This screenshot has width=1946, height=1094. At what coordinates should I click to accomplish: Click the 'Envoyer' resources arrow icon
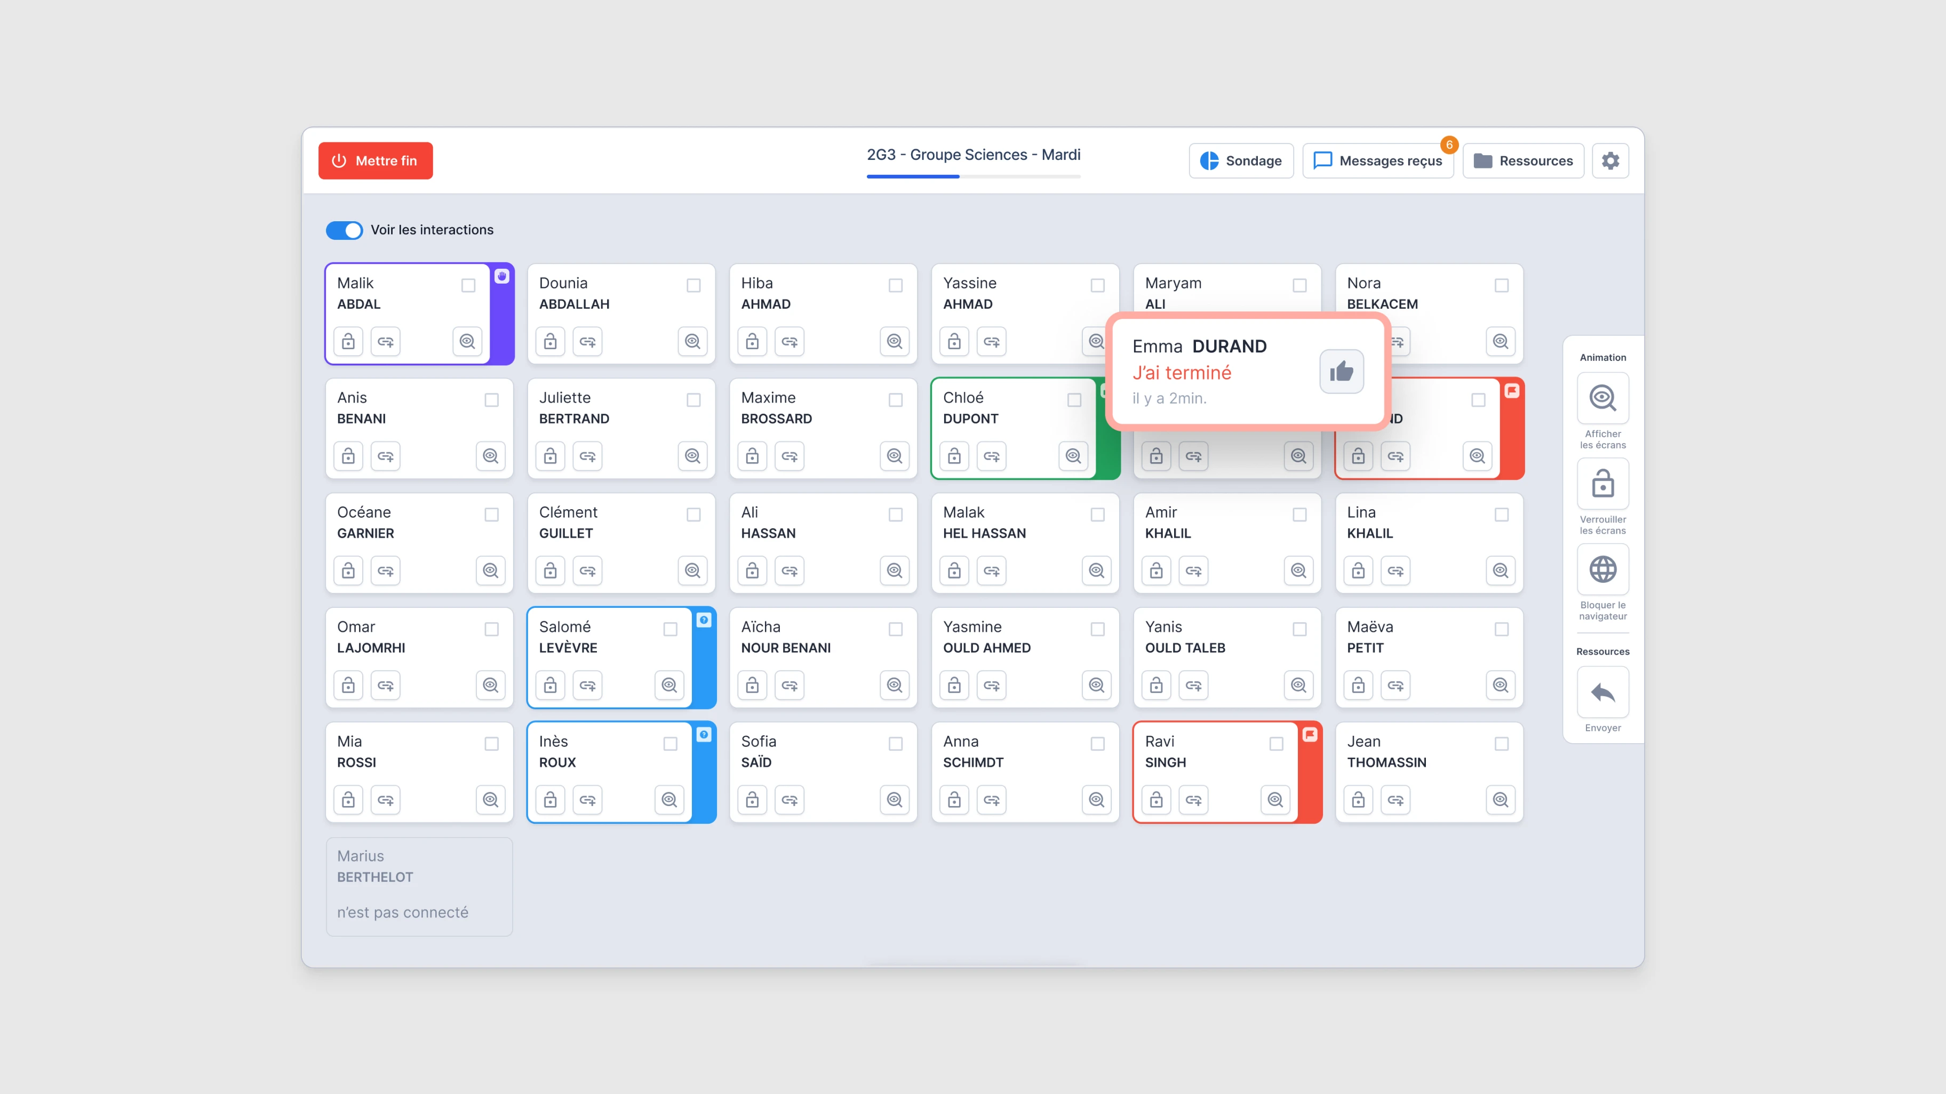1602,693
